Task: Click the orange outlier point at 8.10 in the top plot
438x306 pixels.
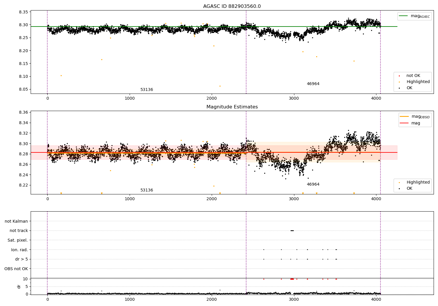Action: 61,75
